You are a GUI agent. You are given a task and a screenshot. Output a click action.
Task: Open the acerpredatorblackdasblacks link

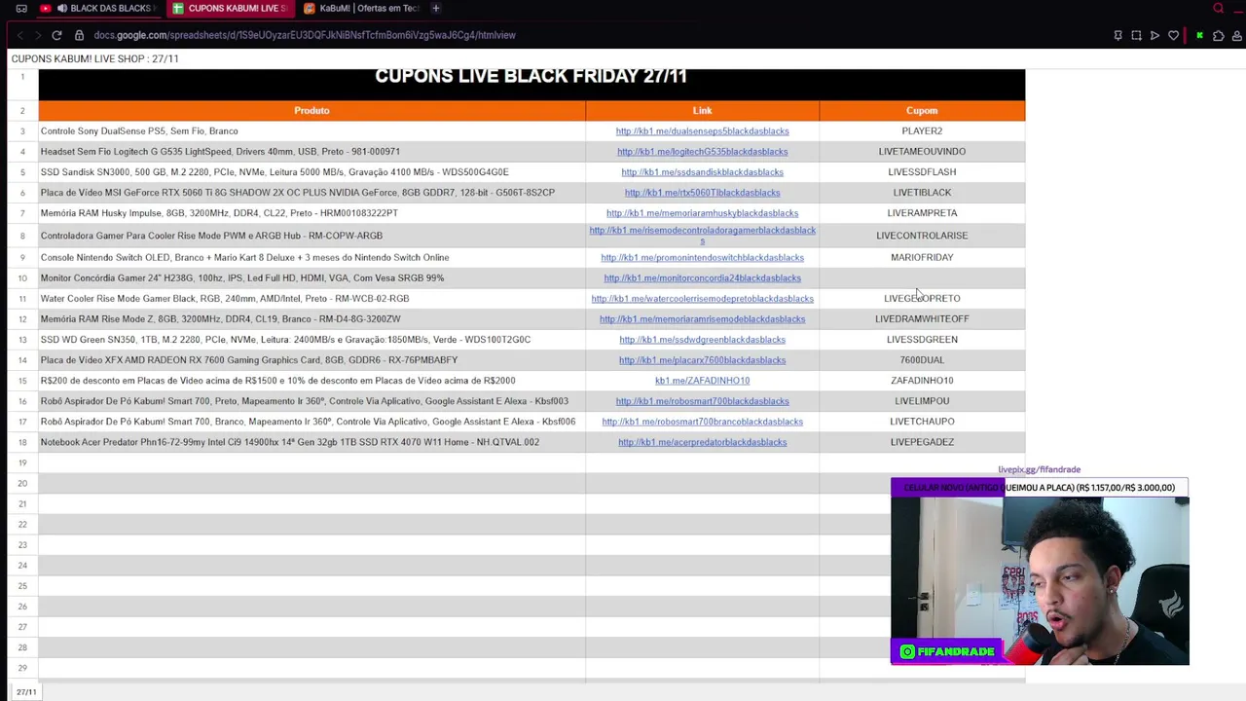[702, 442]
